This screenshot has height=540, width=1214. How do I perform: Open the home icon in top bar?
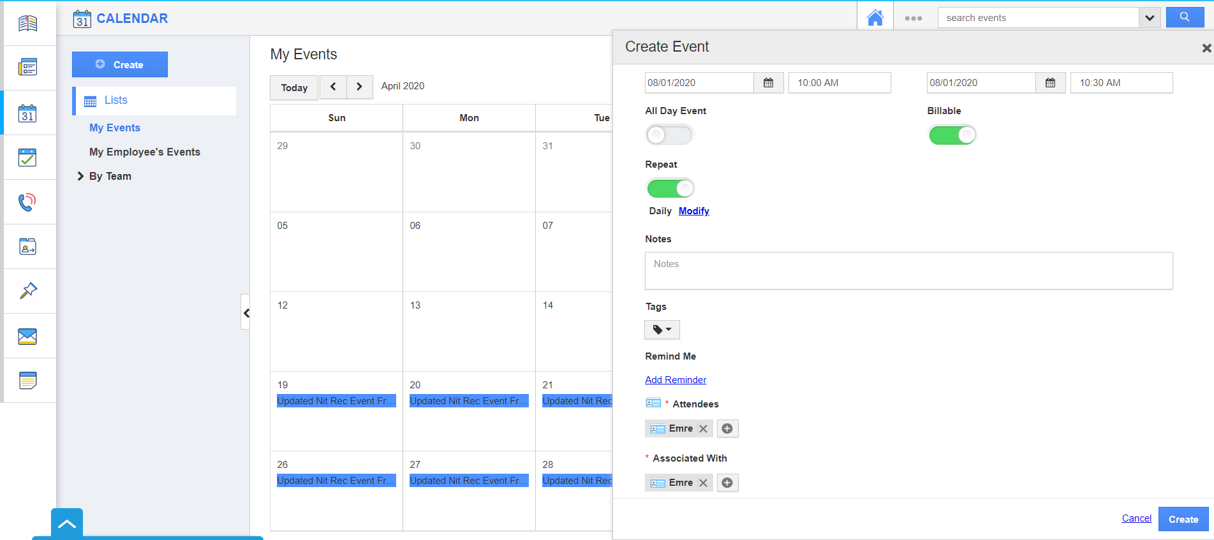(x=875, y=18)
